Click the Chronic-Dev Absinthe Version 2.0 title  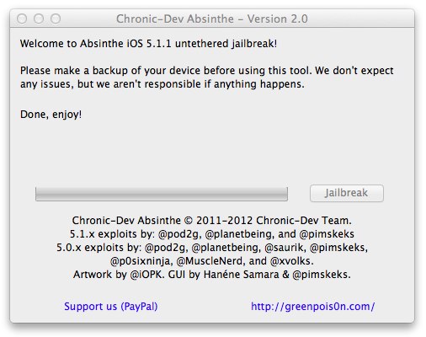pyautogui.click(x=212, y=19)
